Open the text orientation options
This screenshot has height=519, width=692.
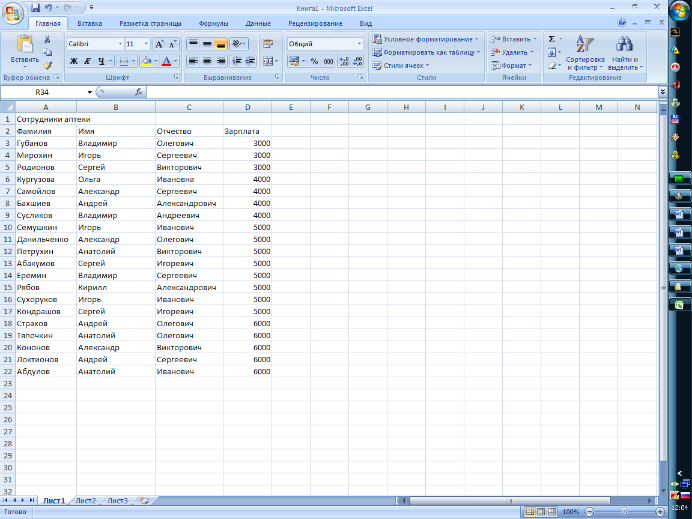pyautogui.click(x=238, y=44)
